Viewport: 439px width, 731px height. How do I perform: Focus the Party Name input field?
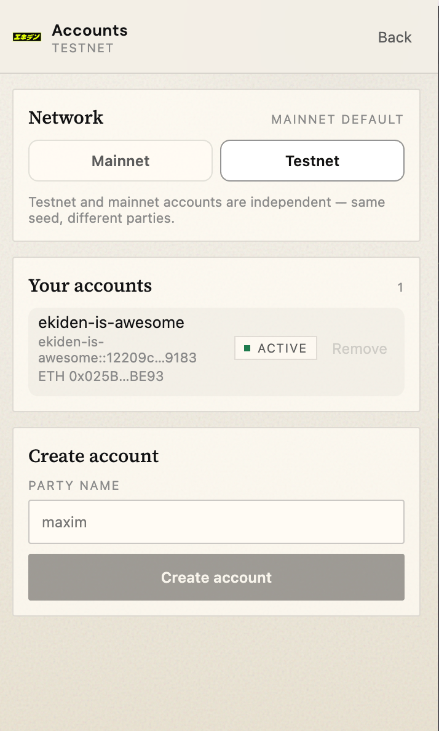[x=216, y=522]
